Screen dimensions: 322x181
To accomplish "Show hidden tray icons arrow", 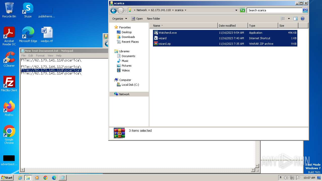I will 280,177.
